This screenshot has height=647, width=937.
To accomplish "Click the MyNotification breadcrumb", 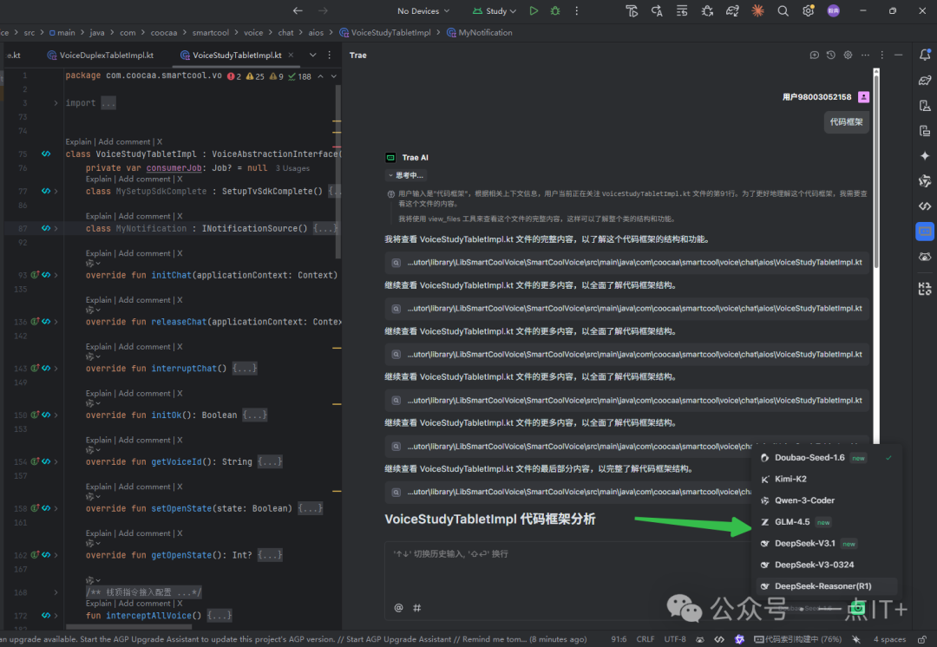I will pyautogui.click(x=480, y=32).
